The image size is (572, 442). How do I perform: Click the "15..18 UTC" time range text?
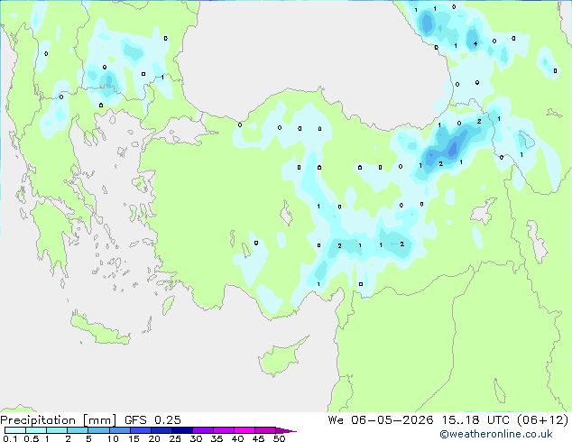(476, 420)
